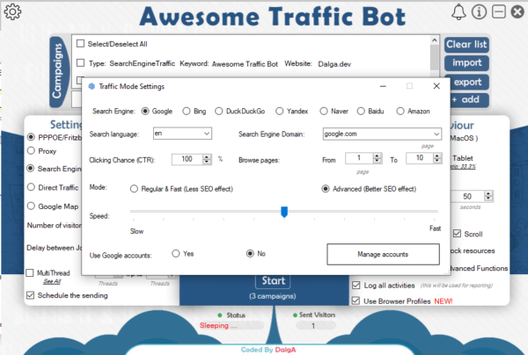Check the Dalga.dev campaign row checkbox
528x355 pixels.
(x=80, y=63)
